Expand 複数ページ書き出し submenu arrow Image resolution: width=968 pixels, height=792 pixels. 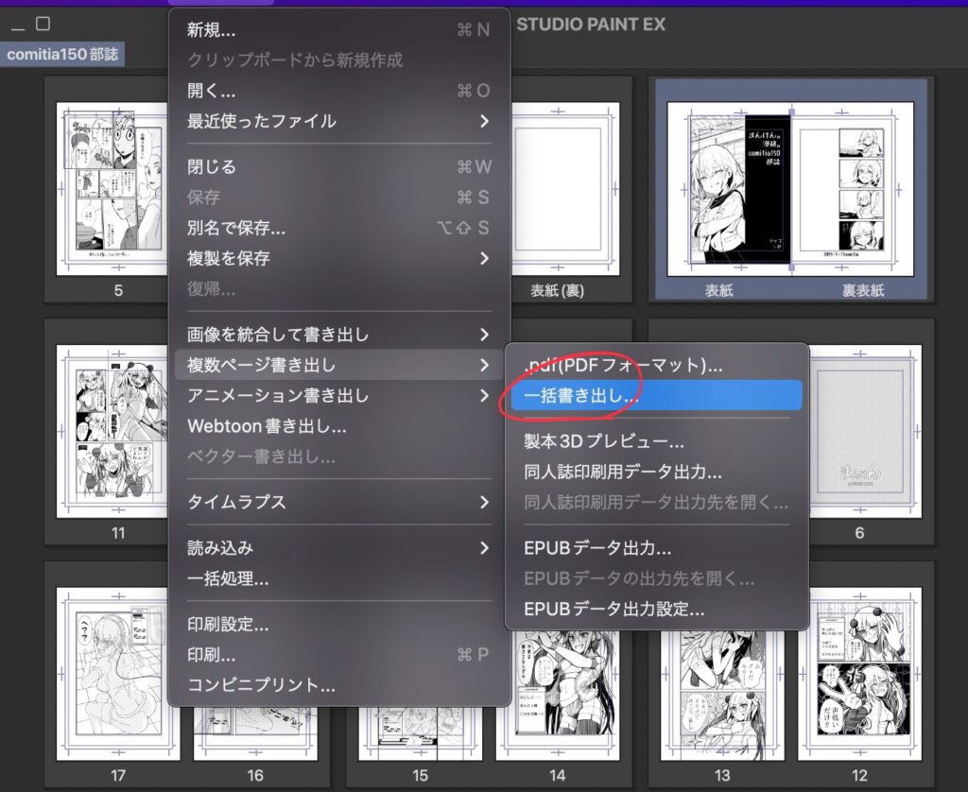485,365
